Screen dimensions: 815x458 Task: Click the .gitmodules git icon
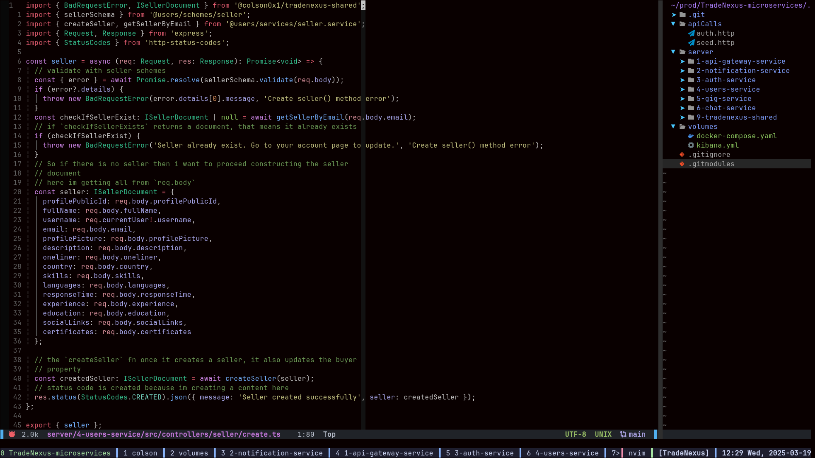coord(682,164)
